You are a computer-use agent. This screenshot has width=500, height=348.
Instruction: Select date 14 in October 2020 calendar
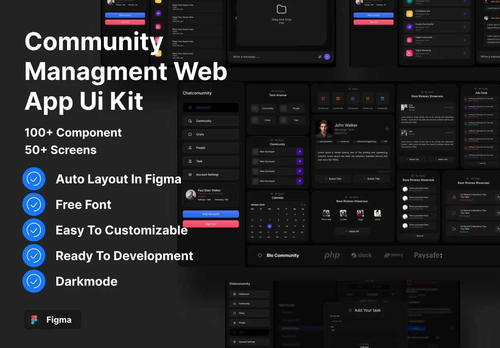(x=269, y=226)
